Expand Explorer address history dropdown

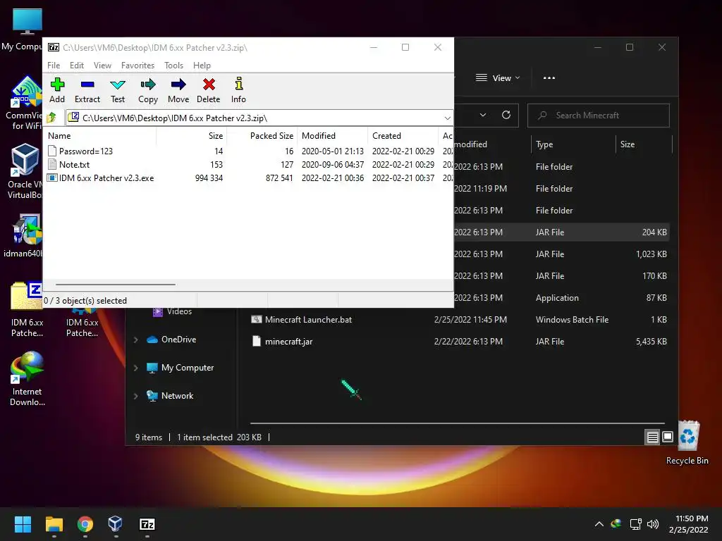482,115
